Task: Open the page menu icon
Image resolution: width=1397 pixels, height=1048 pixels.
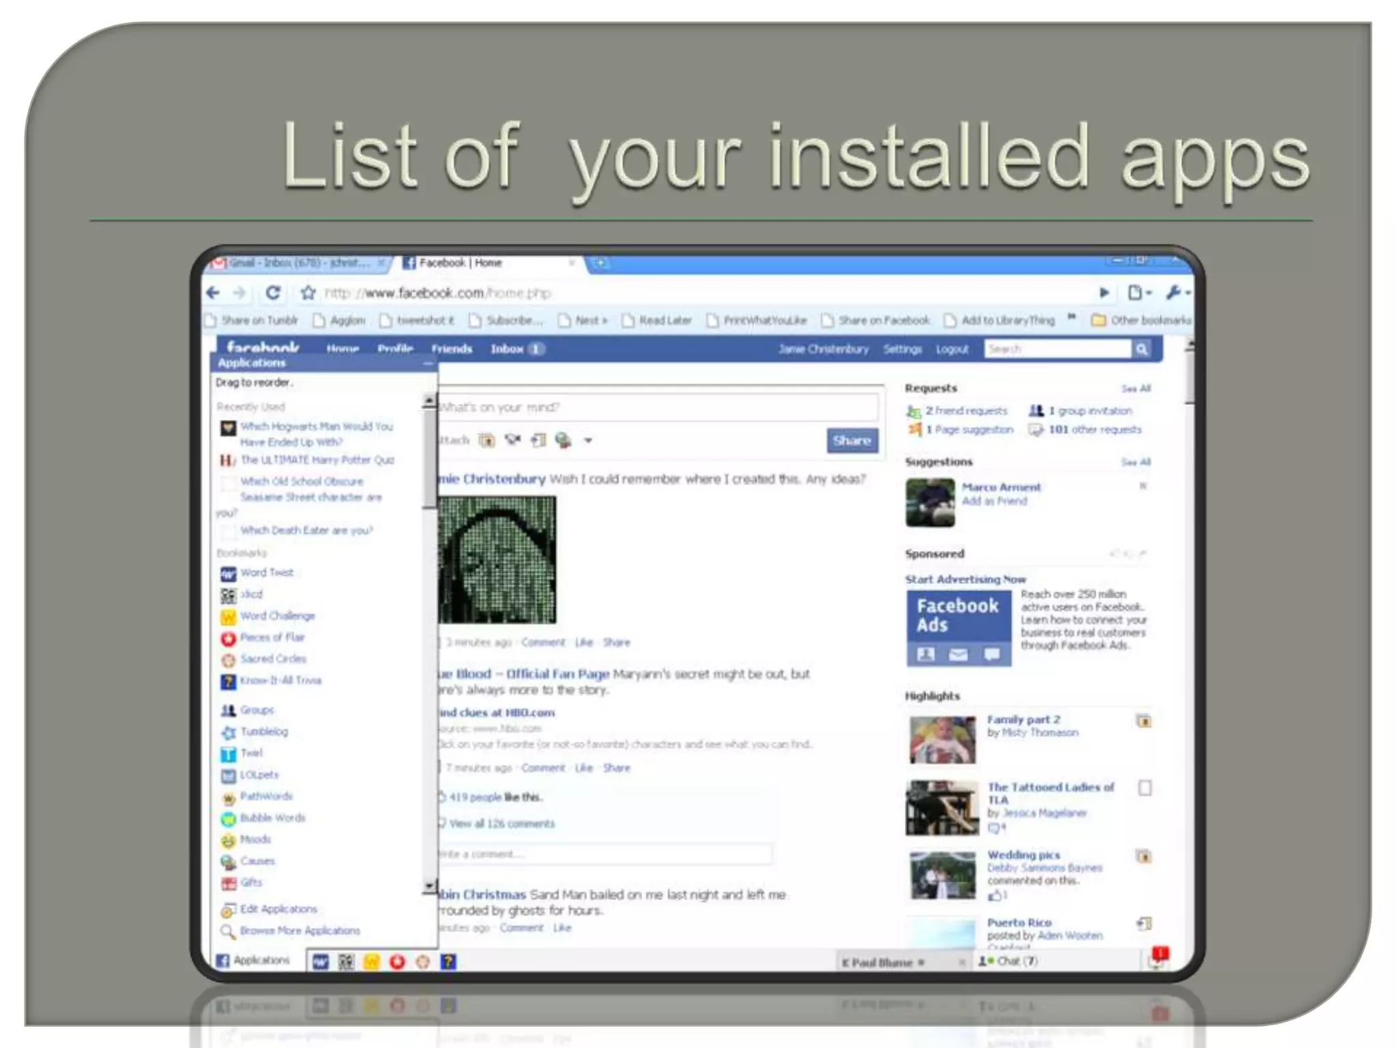Action: pos(1138,293)
